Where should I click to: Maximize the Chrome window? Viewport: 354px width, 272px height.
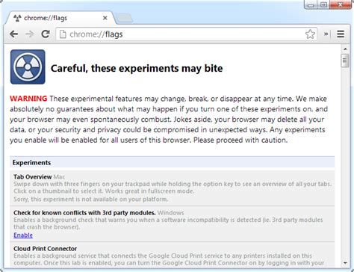(323, 4)
